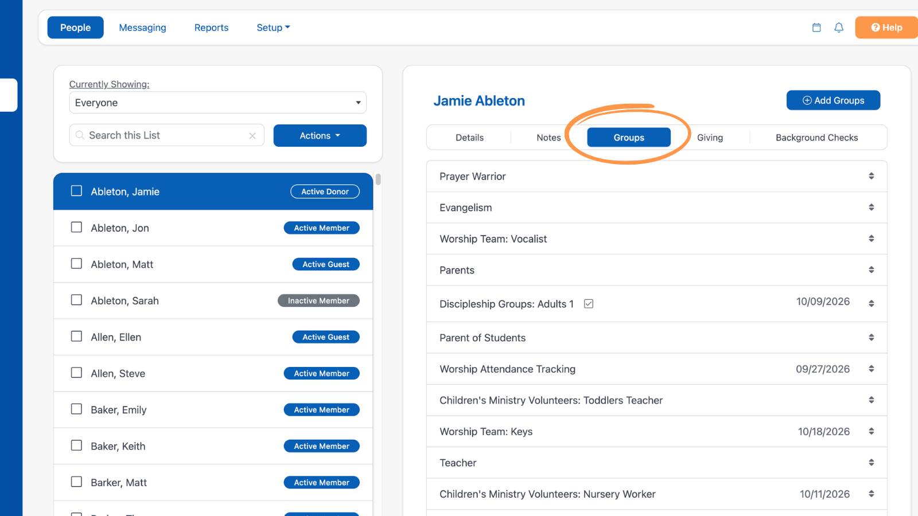Image resolution: width=918 pixels, height=516 pixels.
Task: Select Allen, Steve in the people list
Action: [x=213, y=373]
